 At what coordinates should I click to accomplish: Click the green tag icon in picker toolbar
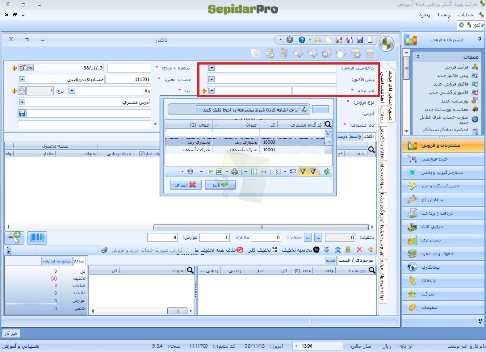(x=210, y=172)
